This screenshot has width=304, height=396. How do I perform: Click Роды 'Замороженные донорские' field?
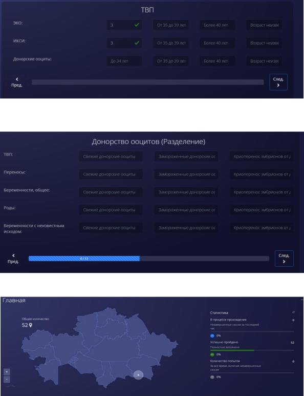(x=186, y=210)
